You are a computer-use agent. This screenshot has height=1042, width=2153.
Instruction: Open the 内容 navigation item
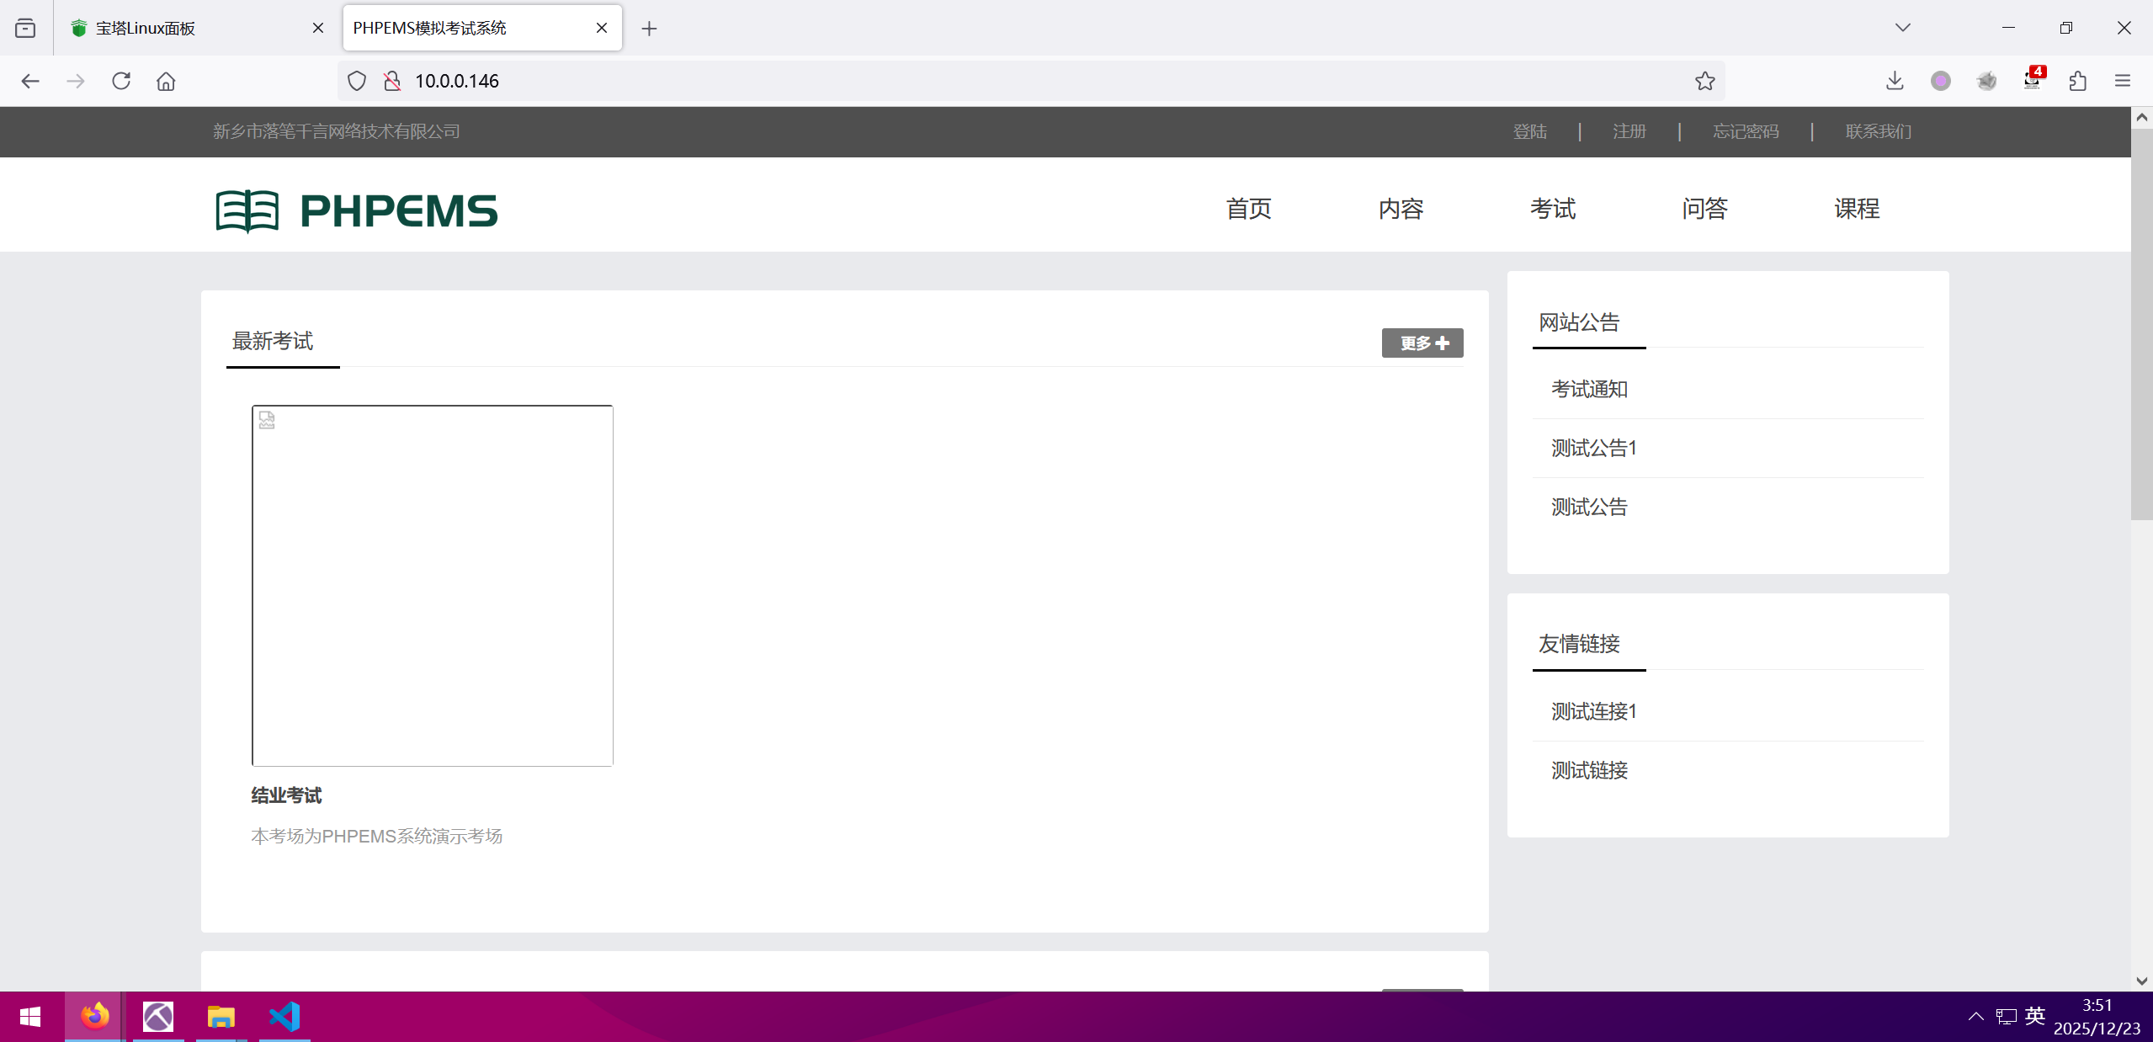pyautogui.click(x=1401, y=209)
